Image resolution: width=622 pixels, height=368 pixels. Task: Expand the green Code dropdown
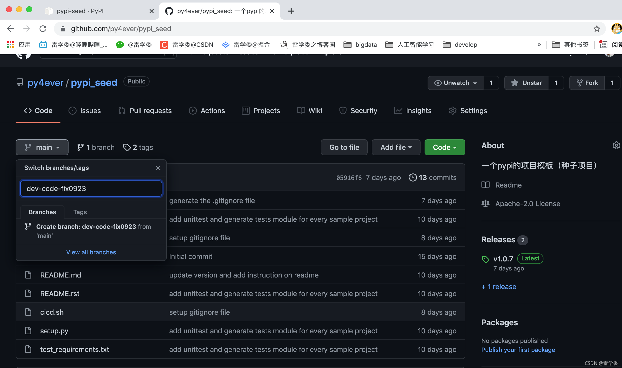point(444,147)
